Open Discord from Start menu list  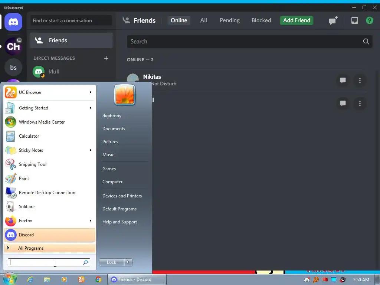point(50,235)
